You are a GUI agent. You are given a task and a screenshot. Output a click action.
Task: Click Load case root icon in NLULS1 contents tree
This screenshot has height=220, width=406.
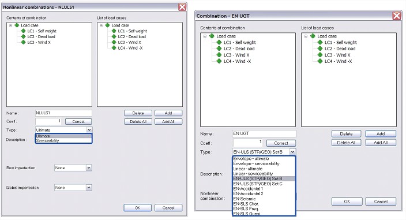coord(17,25)
